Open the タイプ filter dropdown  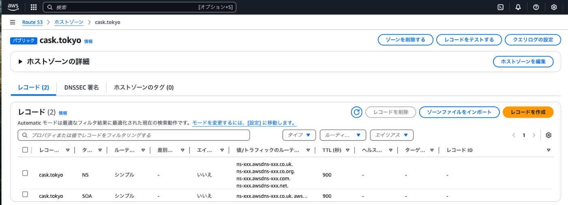coord(299,135)
